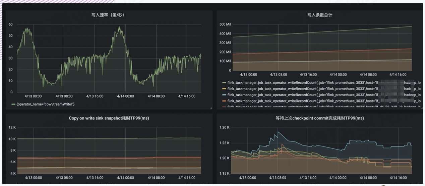
Task: Toggle the light blue writeRecordCount legend entry
Action: 324,95
